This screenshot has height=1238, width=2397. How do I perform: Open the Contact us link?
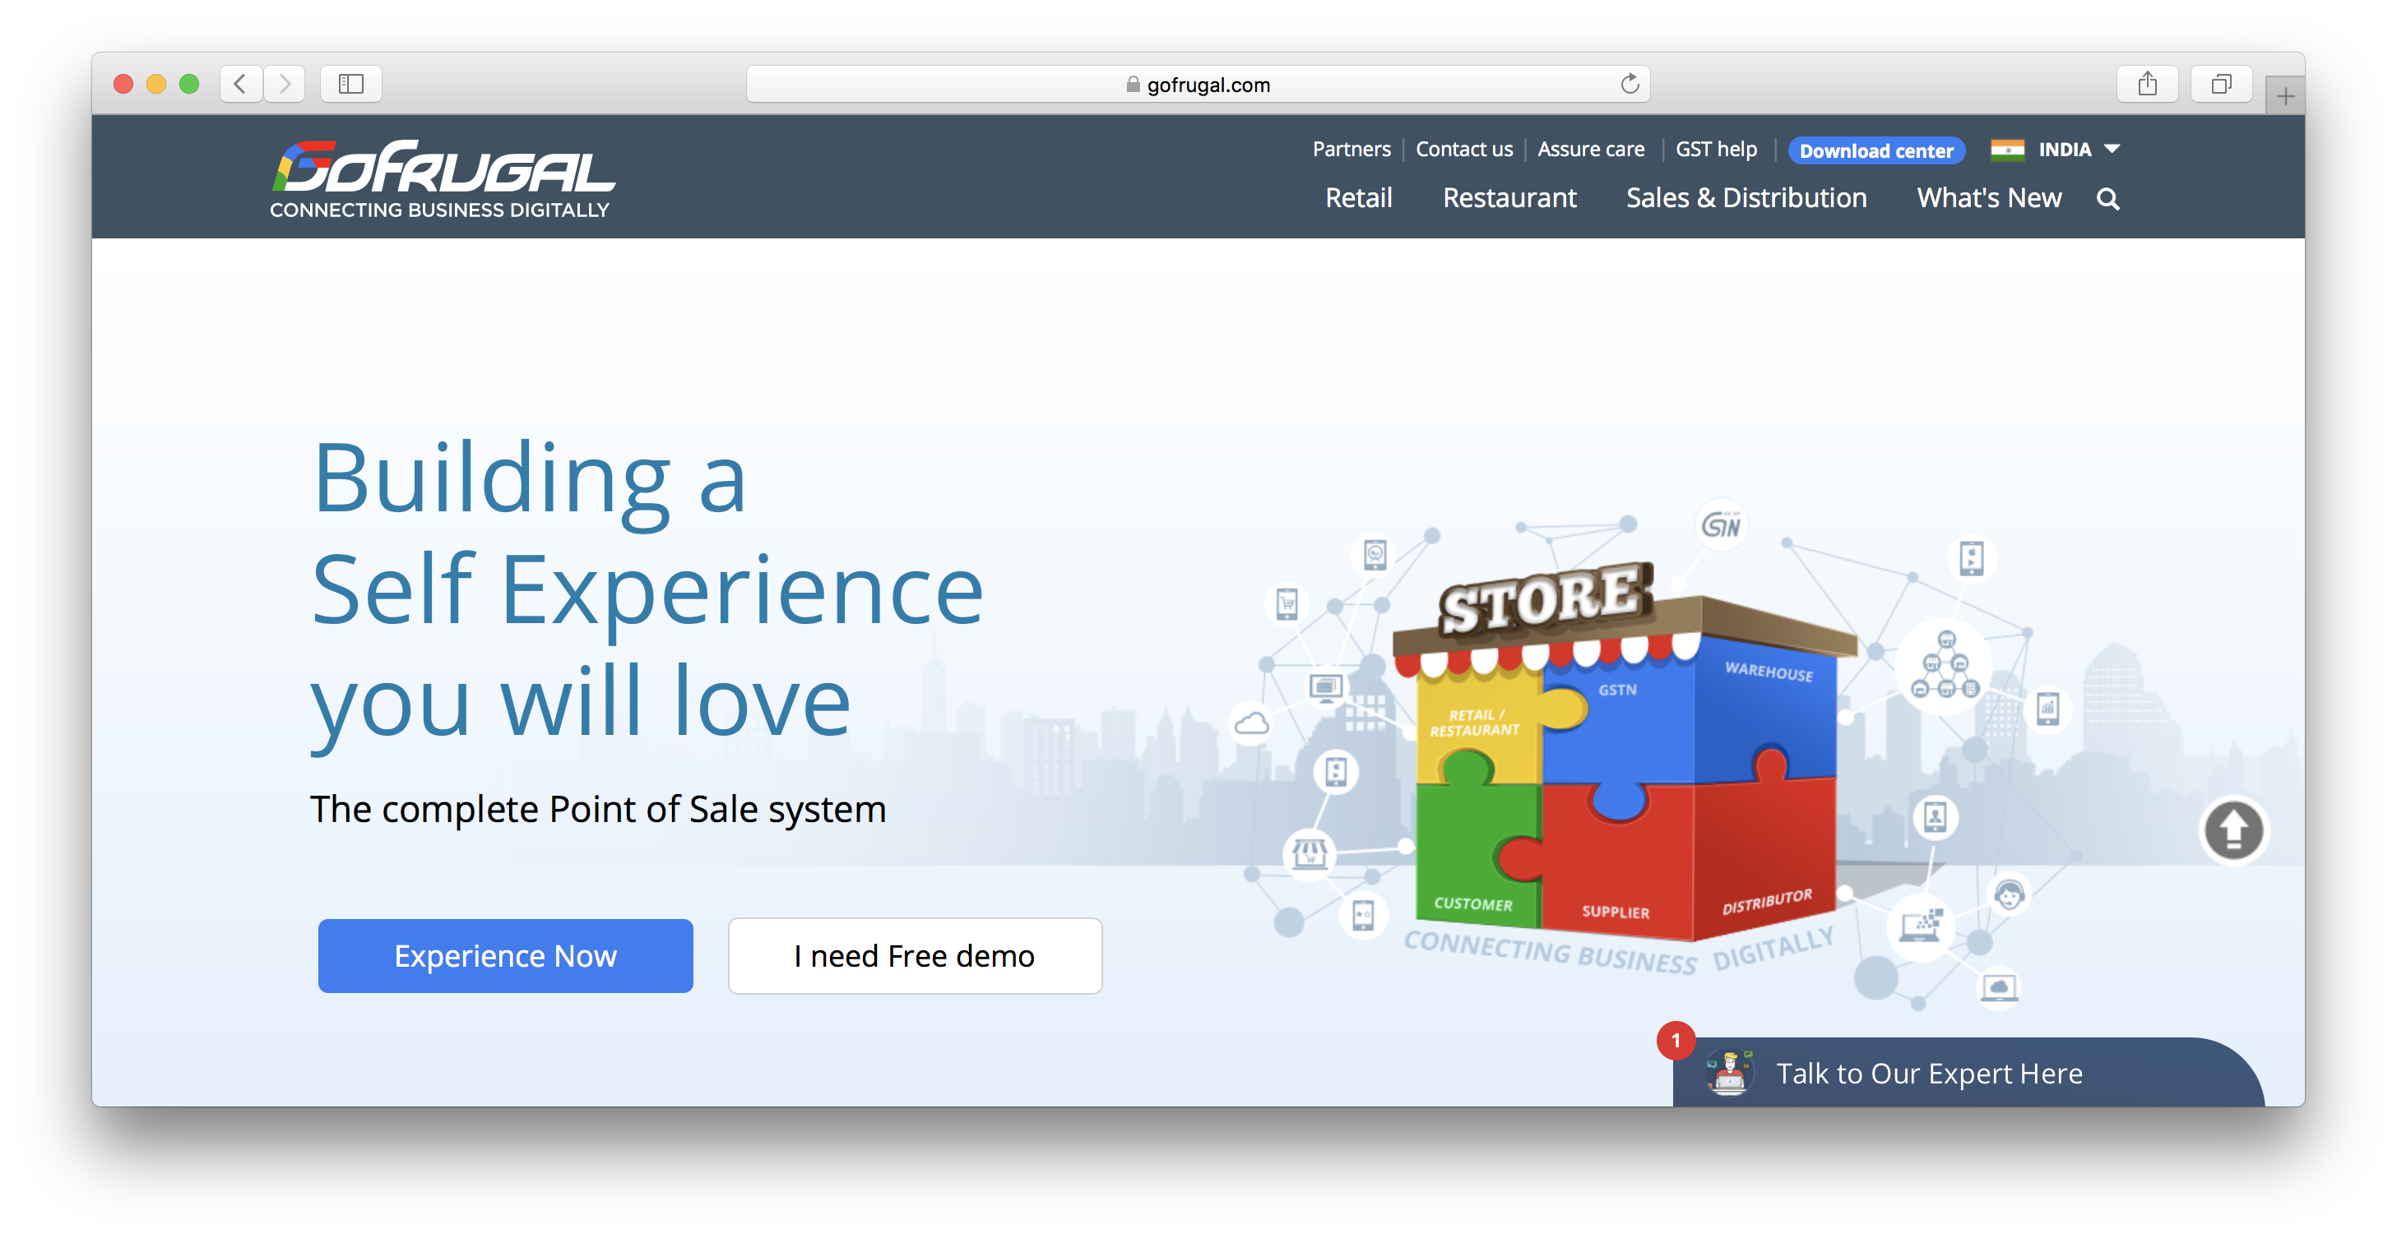[1463, 149]
